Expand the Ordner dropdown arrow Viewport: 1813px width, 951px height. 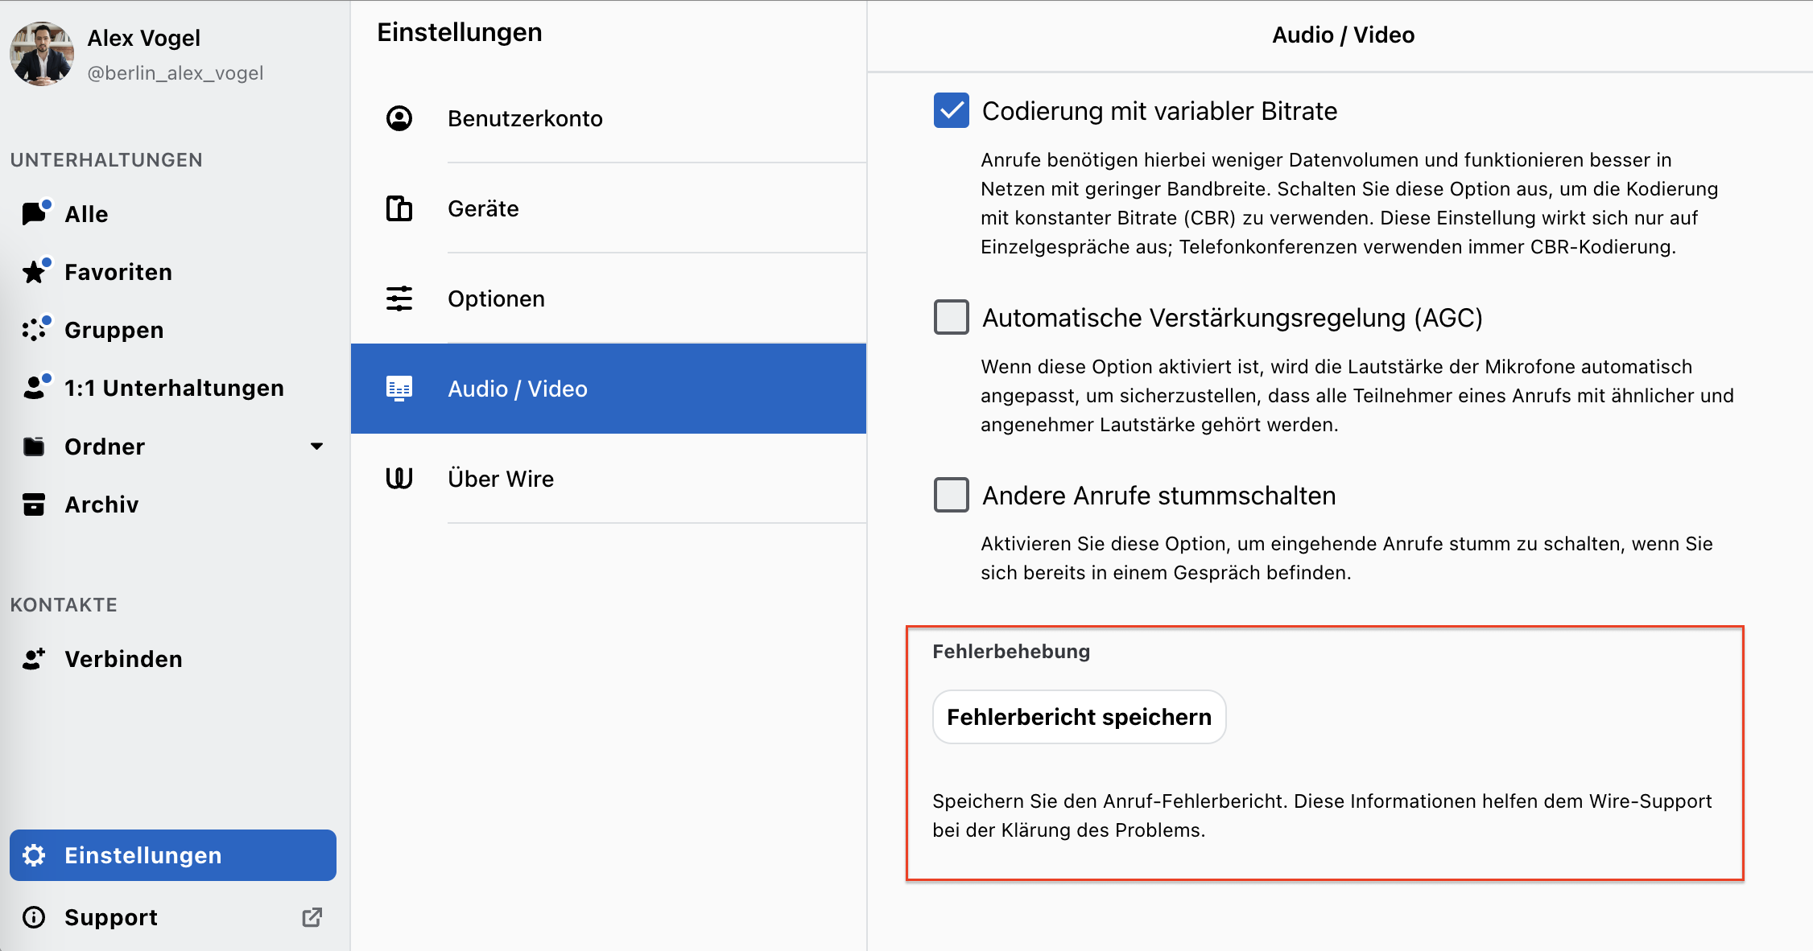(x=317, y=446)
